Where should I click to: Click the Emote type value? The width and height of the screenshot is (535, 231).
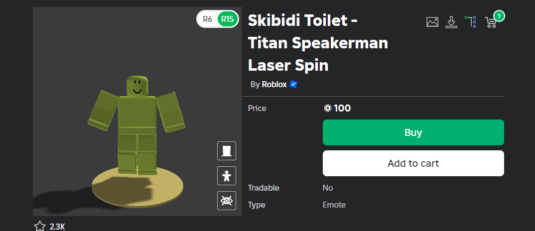coord(334,205)
